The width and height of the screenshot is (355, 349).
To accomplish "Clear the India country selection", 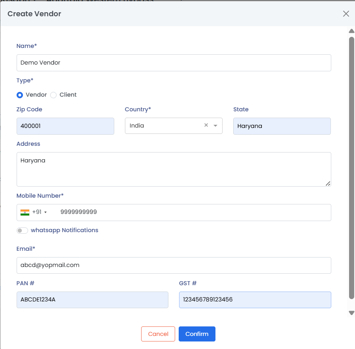I will point(206,125).
